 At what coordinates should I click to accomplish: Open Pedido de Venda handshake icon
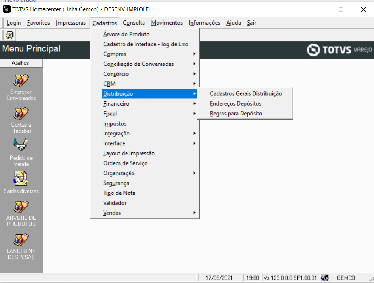coord(21,145)
